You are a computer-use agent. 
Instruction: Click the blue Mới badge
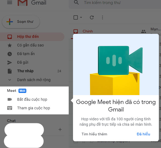22,91
